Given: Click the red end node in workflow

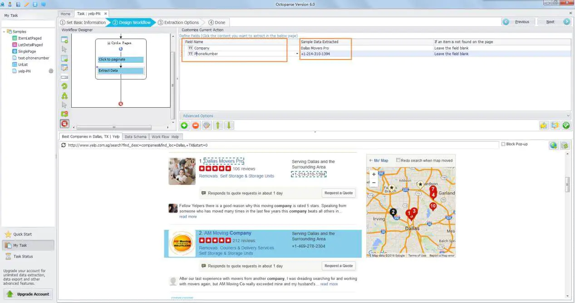Looking at the screenshot, I should pos(121,104).
